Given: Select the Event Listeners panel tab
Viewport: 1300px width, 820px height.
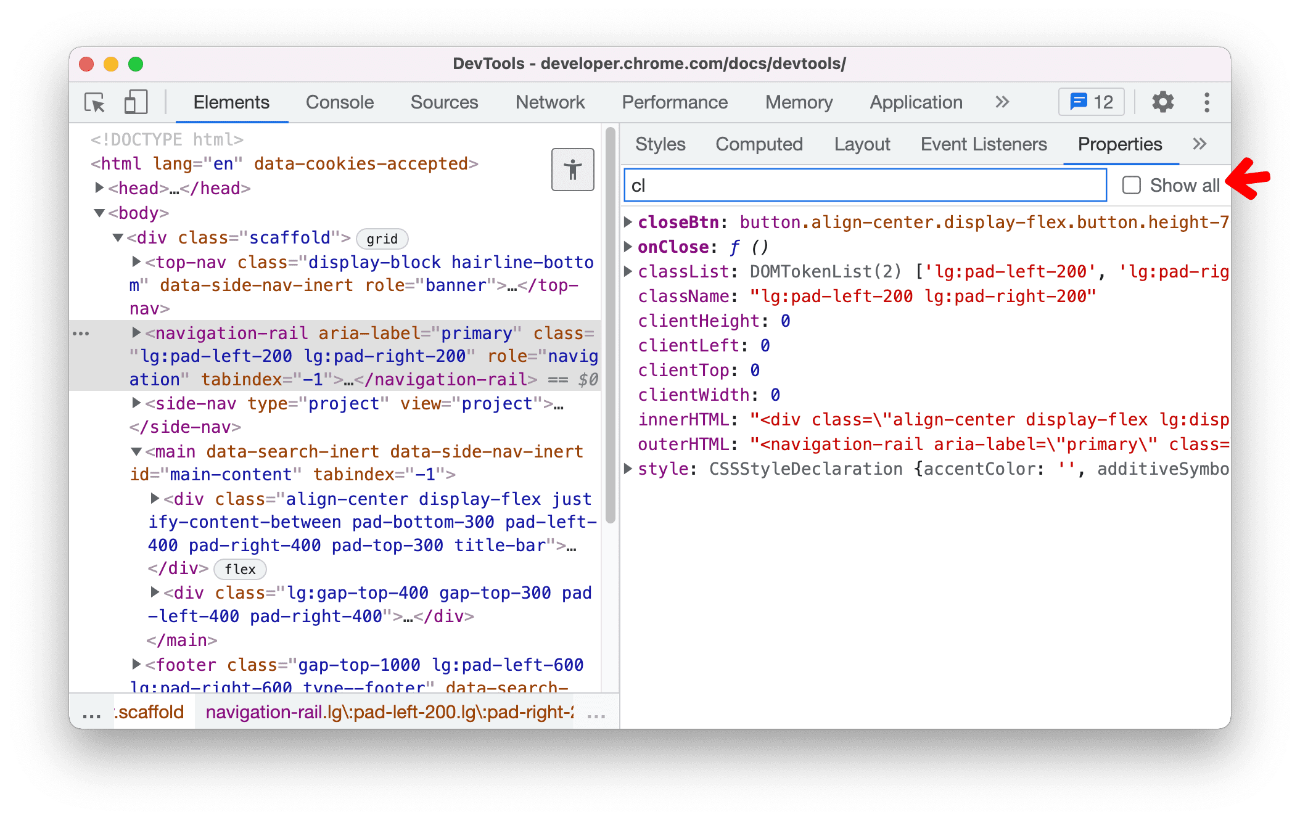Looking at the screenshot, I should click(x=984, y=144).
